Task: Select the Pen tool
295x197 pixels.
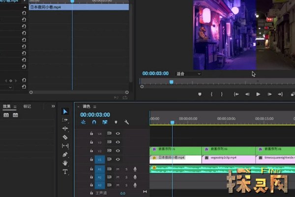Action: click(x=65, y=154)
